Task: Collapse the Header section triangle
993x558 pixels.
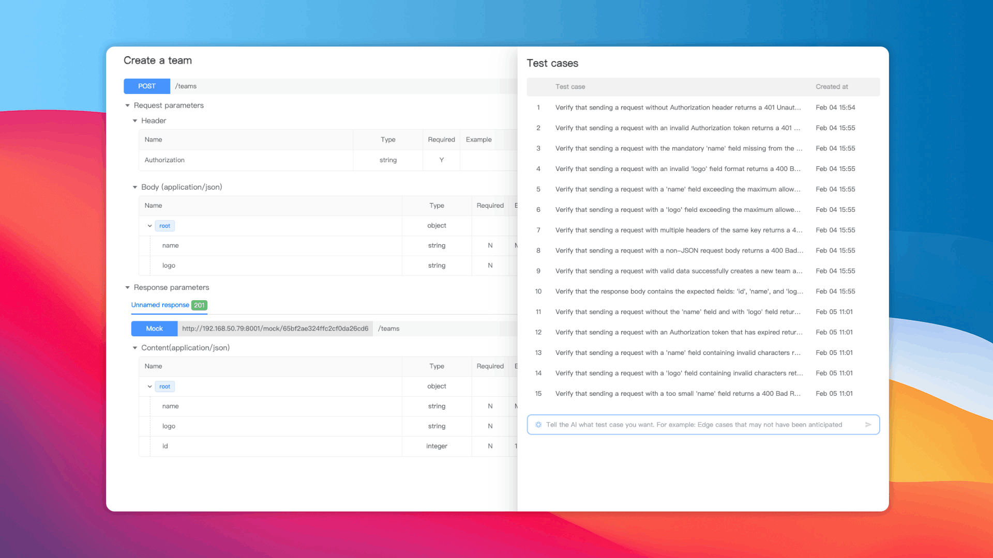Action: (135, 121)
